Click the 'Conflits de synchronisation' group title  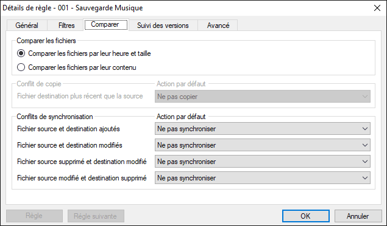55,117
